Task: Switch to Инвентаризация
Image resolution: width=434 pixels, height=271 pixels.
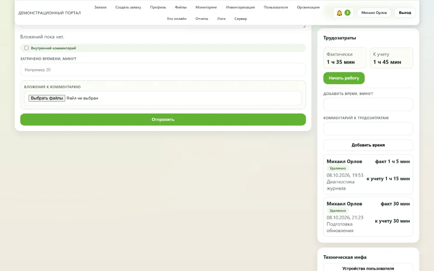Action: click(x=240, y=7)
